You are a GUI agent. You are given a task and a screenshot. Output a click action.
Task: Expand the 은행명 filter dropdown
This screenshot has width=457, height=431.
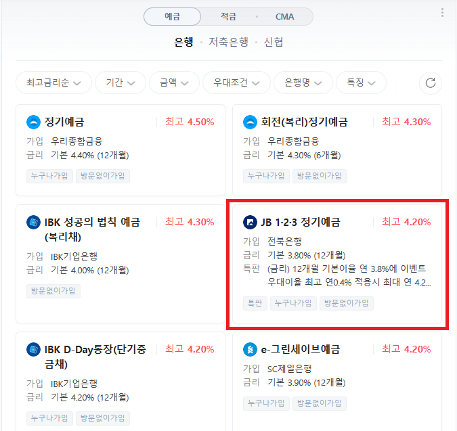[303, 83]
